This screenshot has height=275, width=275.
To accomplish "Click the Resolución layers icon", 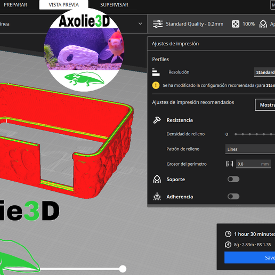I will tap(156, 72).
